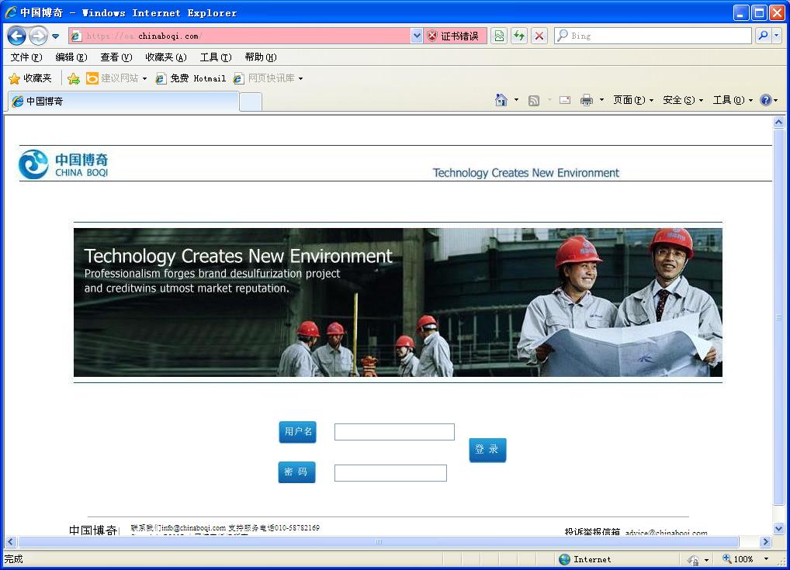Click the RSS feeds icon

tap(534, 100)
